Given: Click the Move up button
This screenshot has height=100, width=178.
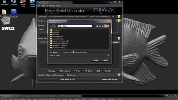Looking at the screenshot, I should tap(52, 71).
